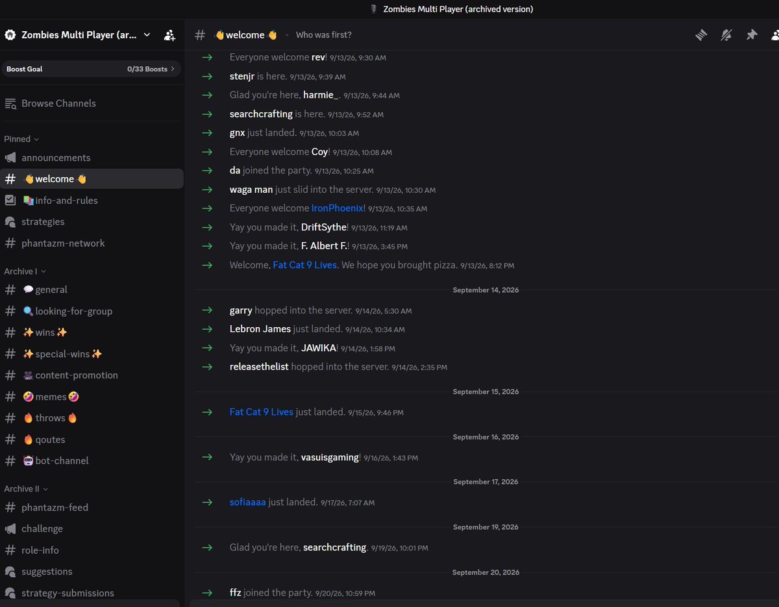Click username stenjr
This screenshot has height=607, width=779.
click(242, 77)
